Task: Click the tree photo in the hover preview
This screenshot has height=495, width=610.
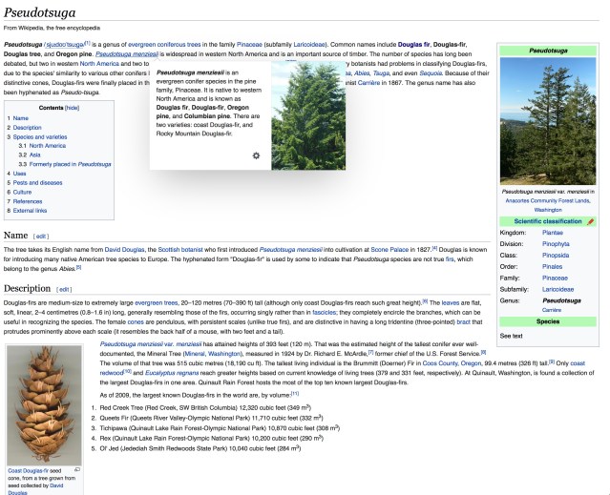Action: pyautogui.click(x=304, y=113)
